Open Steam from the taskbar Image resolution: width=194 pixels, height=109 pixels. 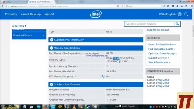click(88, 107)
